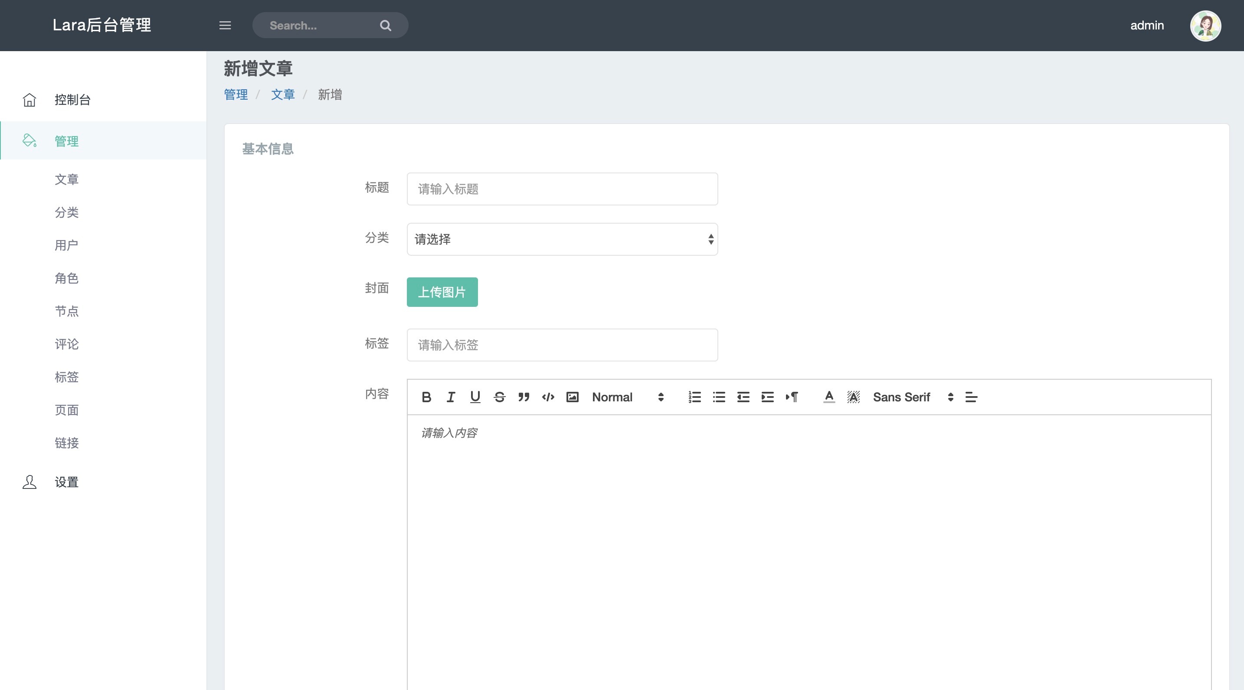
Task: Open the 分类 category select dropdown
Action: pyautogui.click(x=562, y=239)
